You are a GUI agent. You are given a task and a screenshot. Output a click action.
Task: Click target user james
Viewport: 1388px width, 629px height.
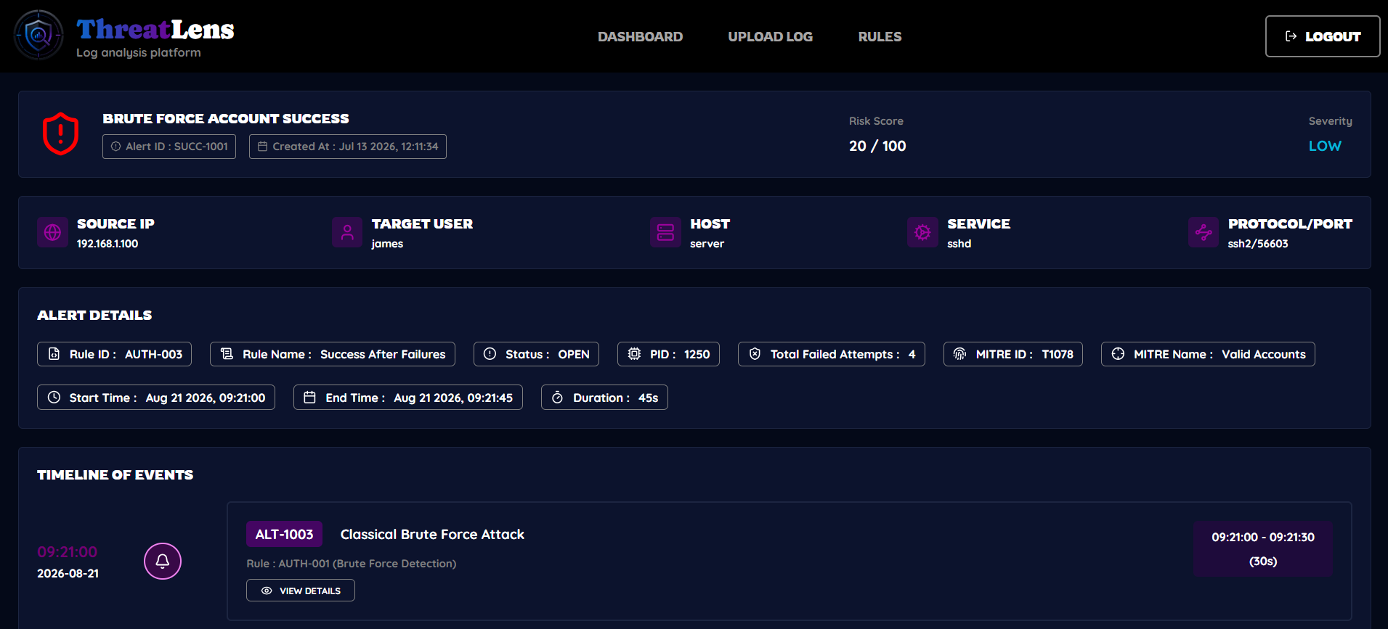coord(387,244)
